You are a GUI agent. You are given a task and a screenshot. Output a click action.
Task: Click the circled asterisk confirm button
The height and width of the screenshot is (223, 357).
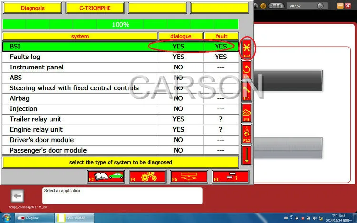click(247, 49)
